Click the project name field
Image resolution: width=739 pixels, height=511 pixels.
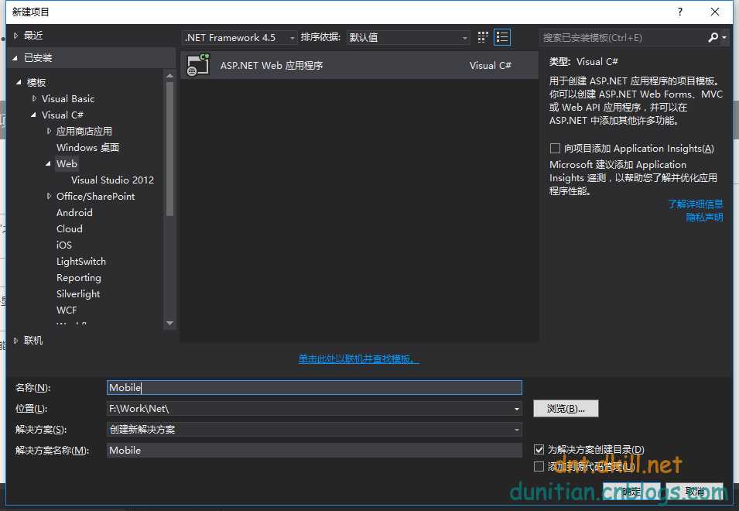tap(314, 387)
